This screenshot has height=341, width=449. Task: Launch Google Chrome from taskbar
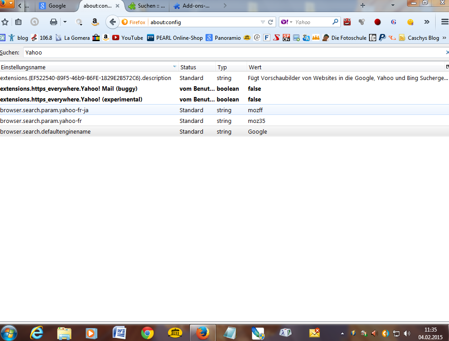point(147,333)
